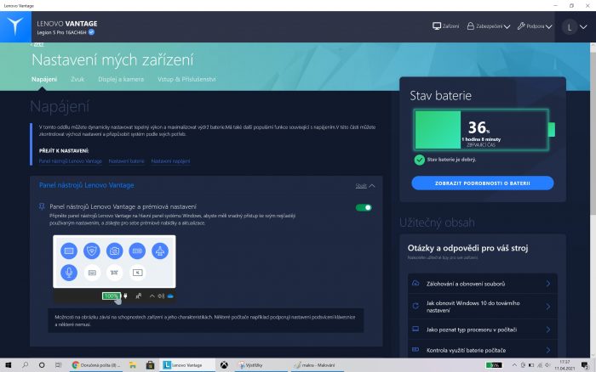Jump to Nastavení napájení link

(171, 161)
